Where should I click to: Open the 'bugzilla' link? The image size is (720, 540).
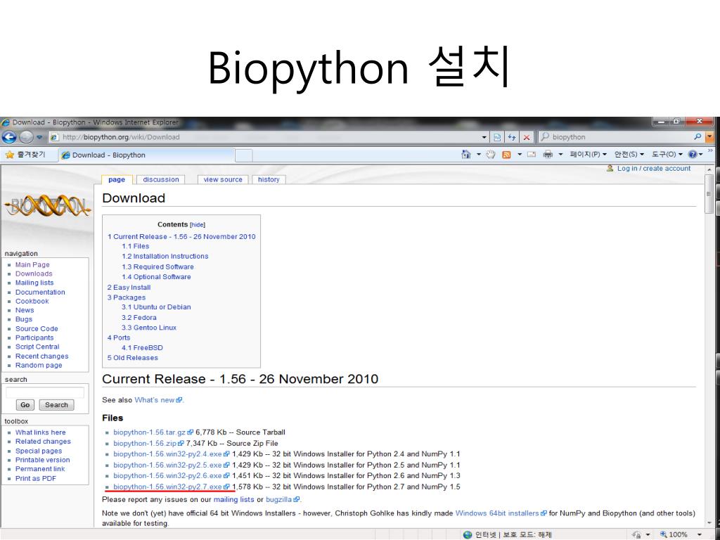coord(282,500)
